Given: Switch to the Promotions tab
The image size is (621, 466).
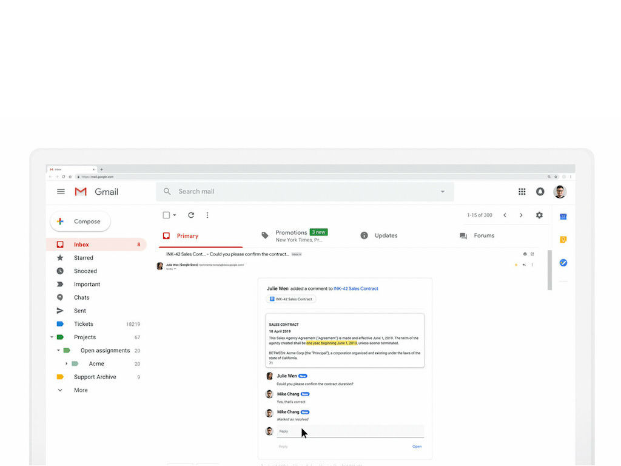Looking at the screenshot, I should 291,232.
